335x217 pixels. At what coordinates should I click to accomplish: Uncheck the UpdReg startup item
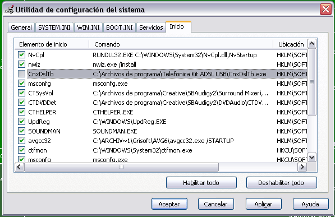pyautogui.click(x=21, y=122)
